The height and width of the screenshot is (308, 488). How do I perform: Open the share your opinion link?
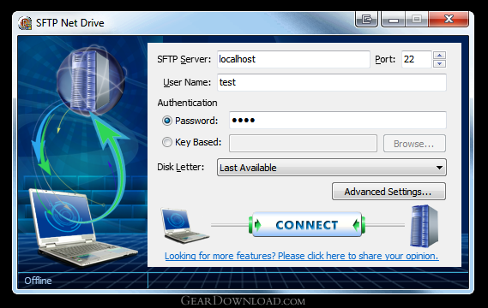[302, 256]
